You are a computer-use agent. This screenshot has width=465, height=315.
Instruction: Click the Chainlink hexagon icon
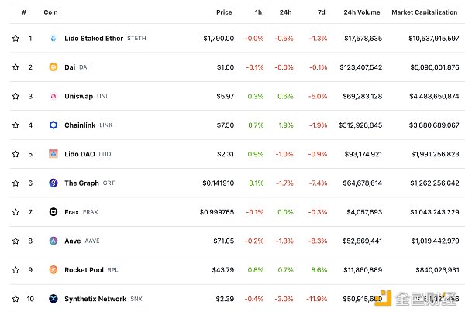coord(53,125)
